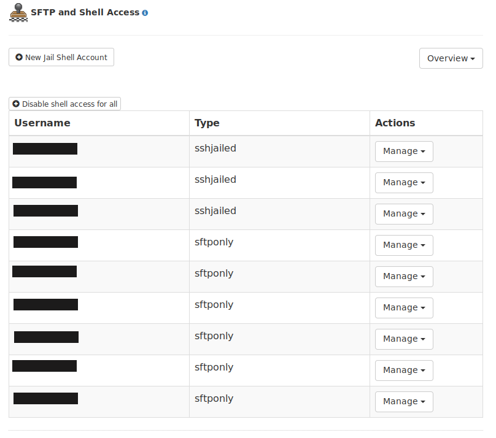Click plus icon in New Jail Shell Account
Screen dimensions: 496x438
tap(19, 57)
